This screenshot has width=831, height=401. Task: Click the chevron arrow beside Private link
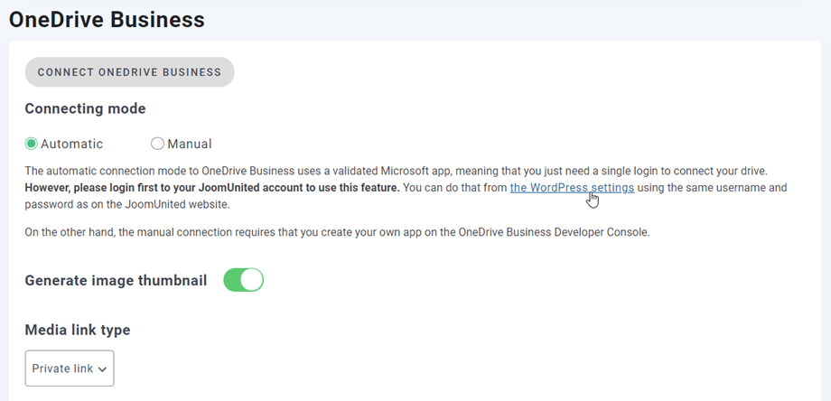[x=102, y=369]
